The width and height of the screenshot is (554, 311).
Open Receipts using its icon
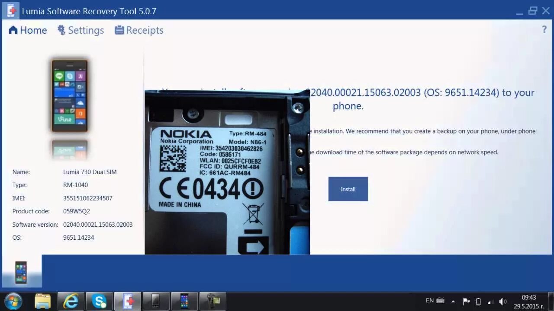pos(119,30)
